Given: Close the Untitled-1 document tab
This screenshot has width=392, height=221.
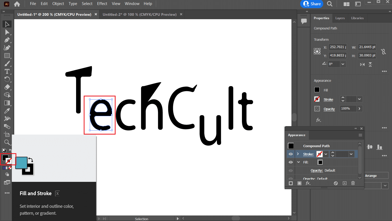Looking at the screenshot, I should click(x=96, y=14).
